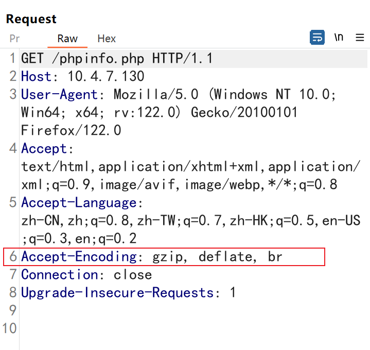The image size is (370, 350).
Task: Click the User-Agent header name
Action: (59, 94)
